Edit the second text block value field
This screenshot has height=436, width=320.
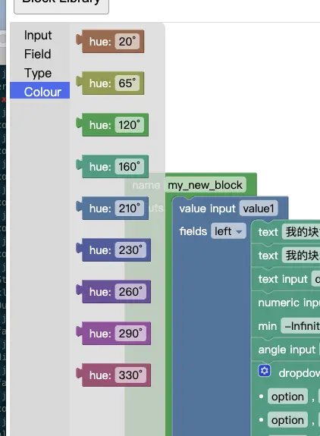click(x=301, y=256)
